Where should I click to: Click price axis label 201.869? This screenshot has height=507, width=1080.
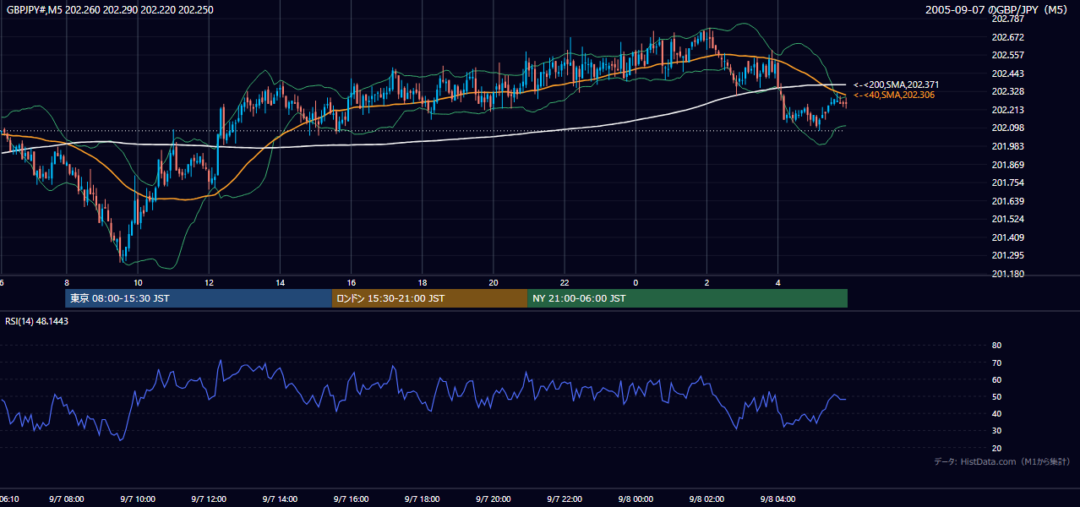(x=1007, y=165)
